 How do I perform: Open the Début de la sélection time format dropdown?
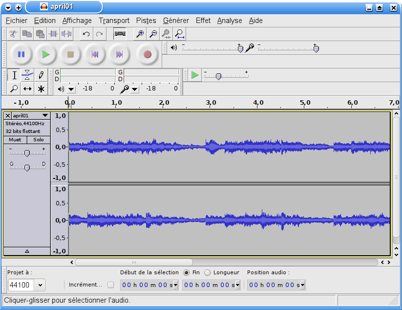(176, 285)
